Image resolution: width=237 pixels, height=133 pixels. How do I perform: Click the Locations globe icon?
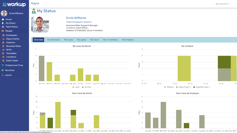click(3, 57)
